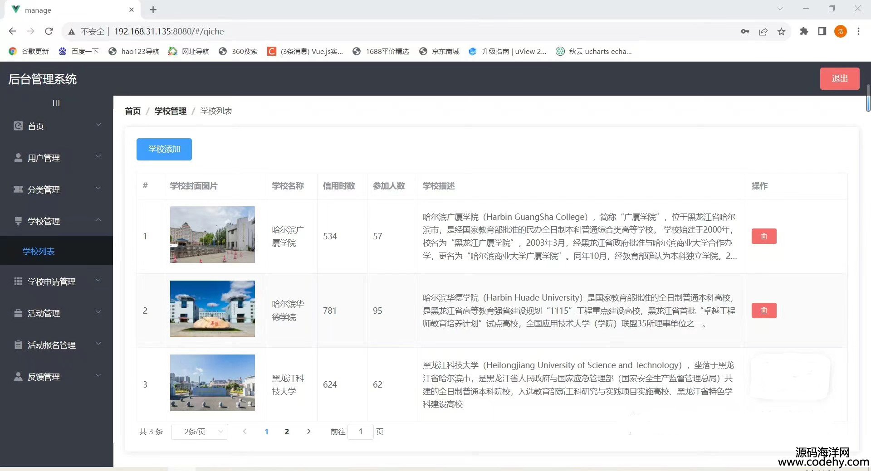Click the page vertical scrollbar

[868, 97]
